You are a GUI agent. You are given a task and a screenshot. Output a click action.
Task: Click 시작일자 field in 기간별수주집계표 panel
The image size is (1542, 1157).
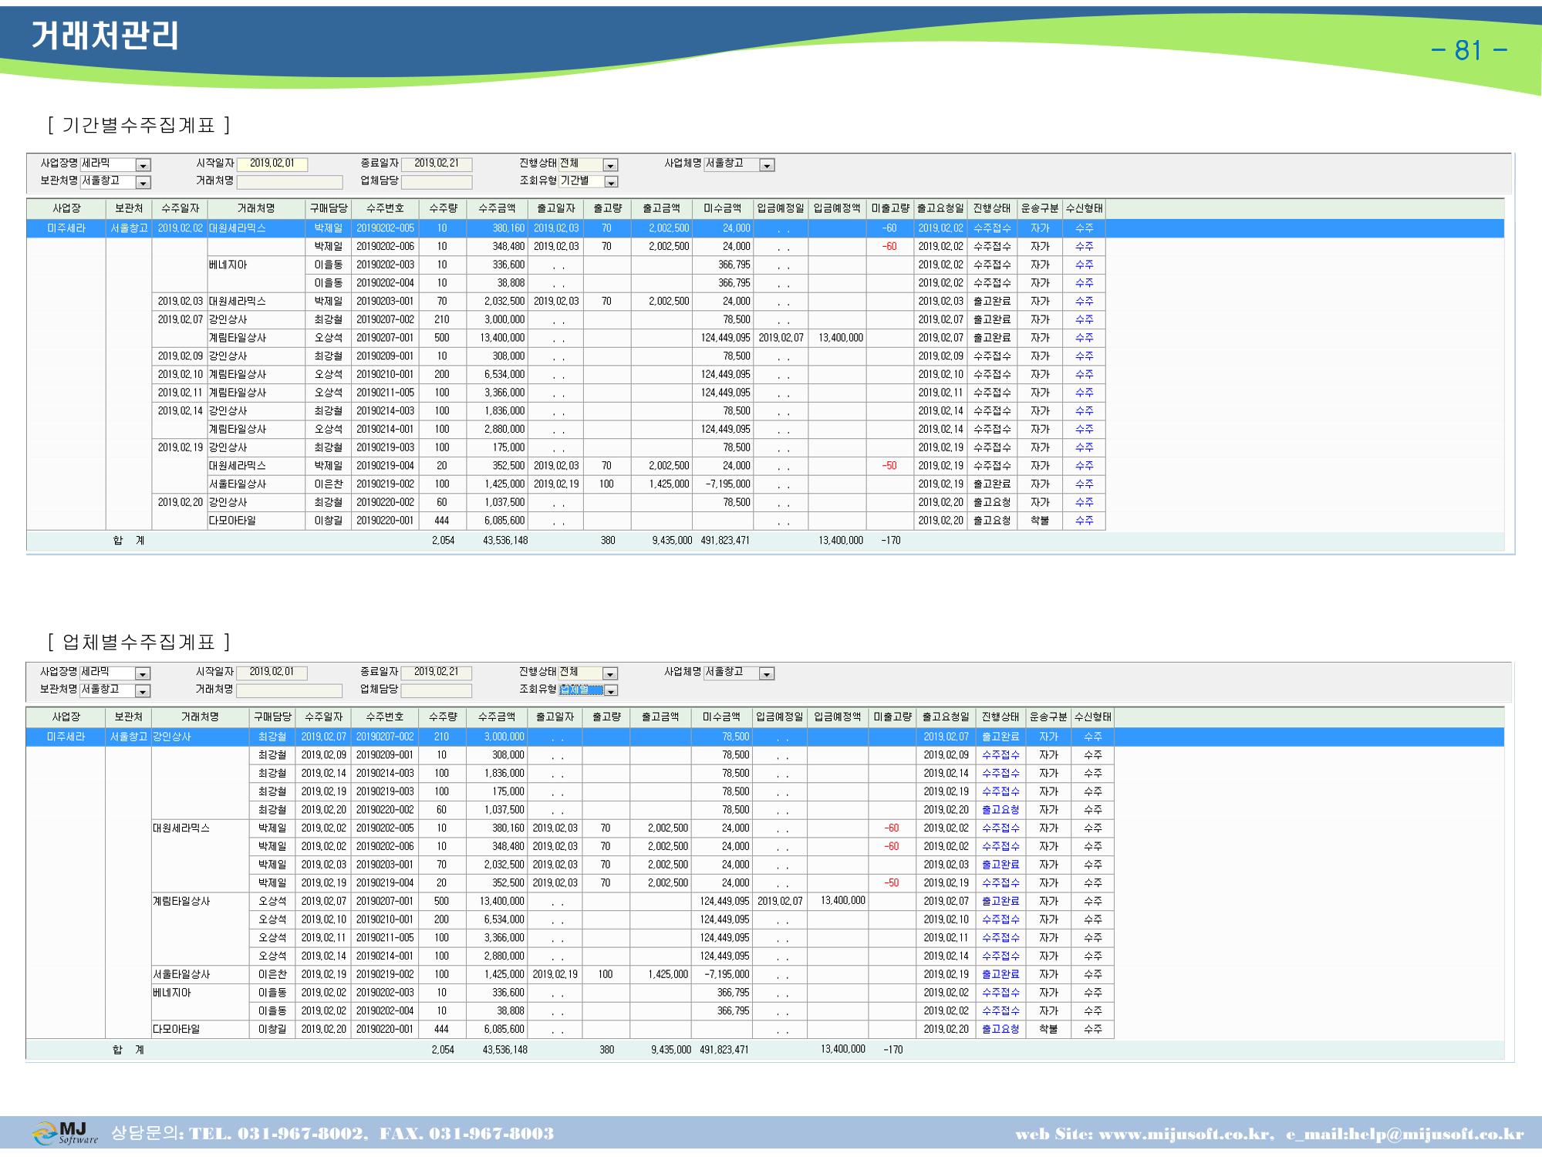pyautogui.click(x=272, y=164)
